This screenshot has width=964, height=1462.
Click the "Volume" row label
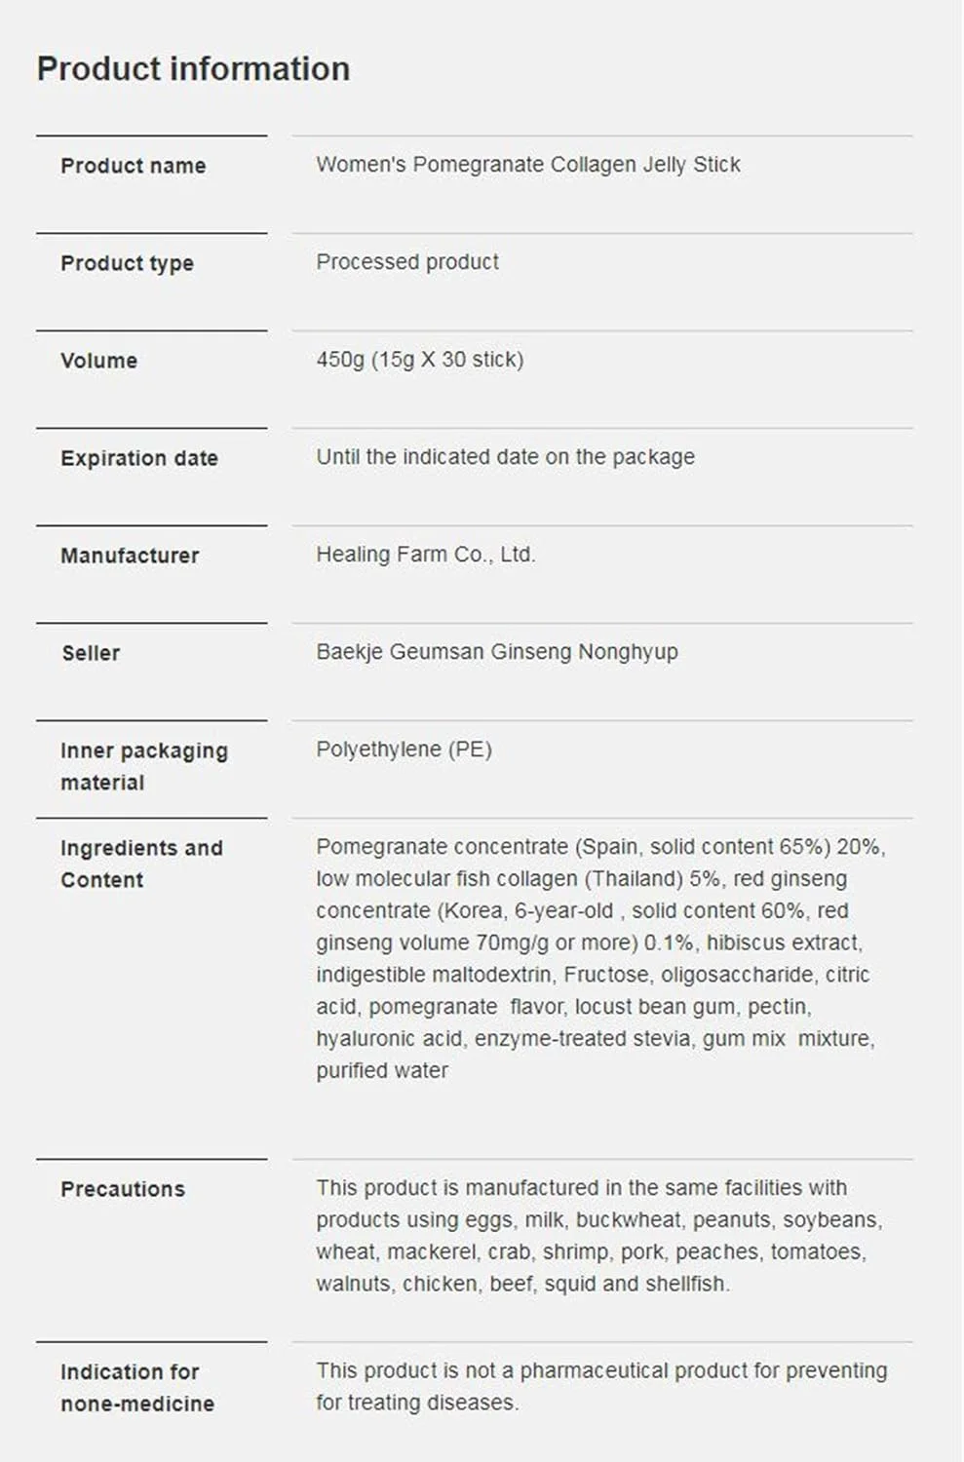98,361
